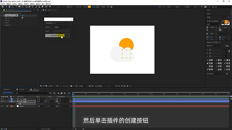Viewport: 232px width, 130px height.
Task: Click the current timecode 0:00:00:00
Action: pos(8,92)
